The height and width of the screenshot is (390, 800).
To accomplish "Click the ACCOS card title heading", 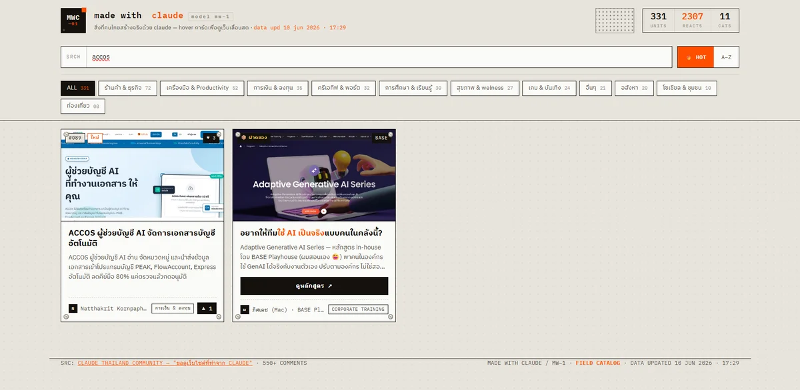I will [x=142, y=238].
